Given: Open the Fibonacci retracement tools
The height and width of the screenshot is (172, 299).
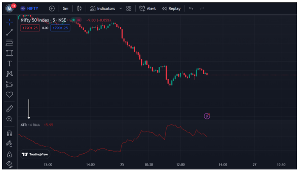Looking at the screenshot, I should (x=9, y=43).
